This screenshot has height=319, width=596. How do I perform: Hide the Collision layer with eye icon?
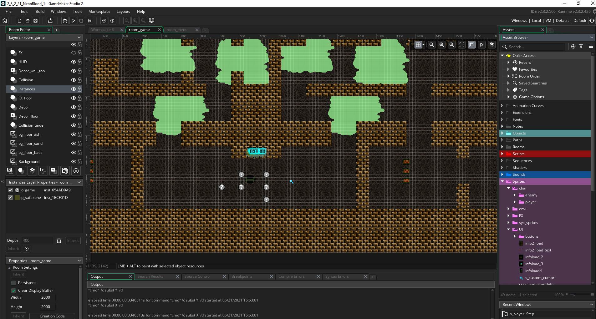point(74,80)
